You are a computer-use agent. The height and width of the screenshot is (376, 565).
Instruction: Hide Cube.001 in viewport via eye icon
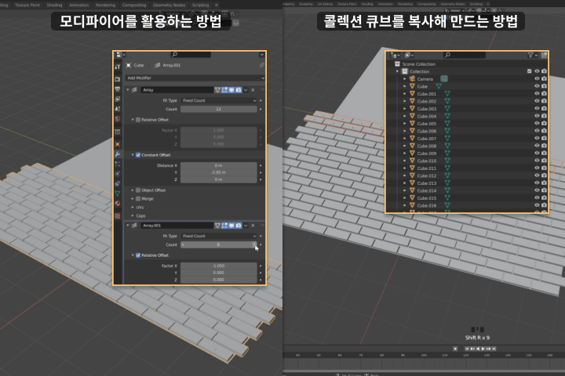point(537,93)
